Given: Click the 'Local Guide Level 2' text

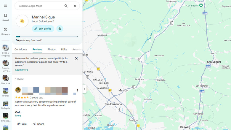Looking at the screenshot, I should tap(43, 21).
